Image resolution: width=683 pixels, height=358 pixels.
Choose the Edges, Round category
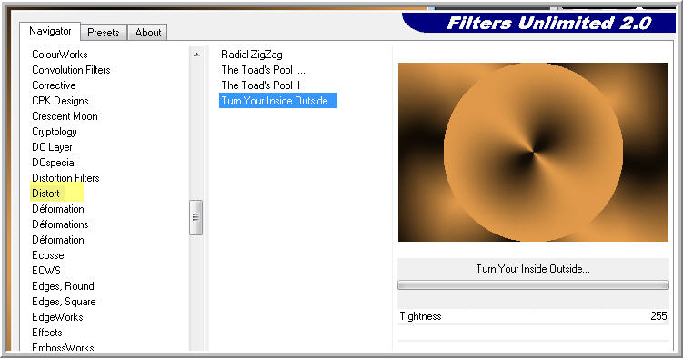(x=63, y=286)
